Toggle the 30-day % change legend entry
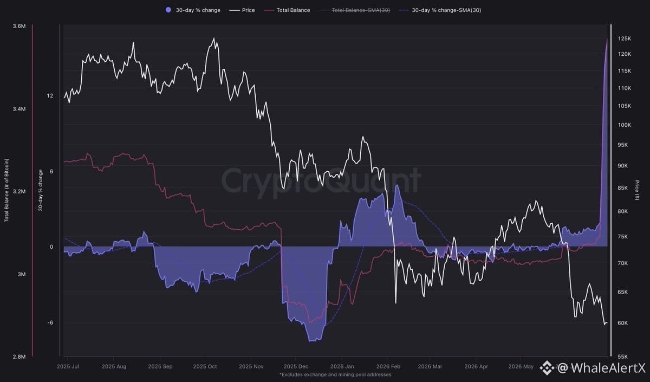The width and height of the screenshot is (650, 382). (192, 10)
